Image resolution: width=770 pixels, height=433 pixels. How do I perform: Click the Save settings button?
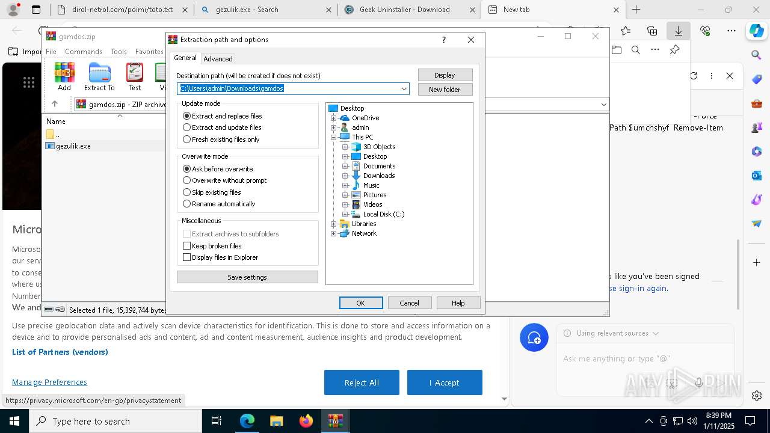247,277
